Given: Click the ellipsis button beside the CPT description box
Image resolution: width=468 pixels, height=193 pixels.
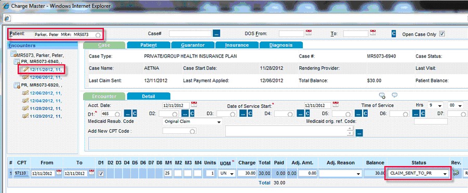Looking at the screenshot, I should [359, 133].
